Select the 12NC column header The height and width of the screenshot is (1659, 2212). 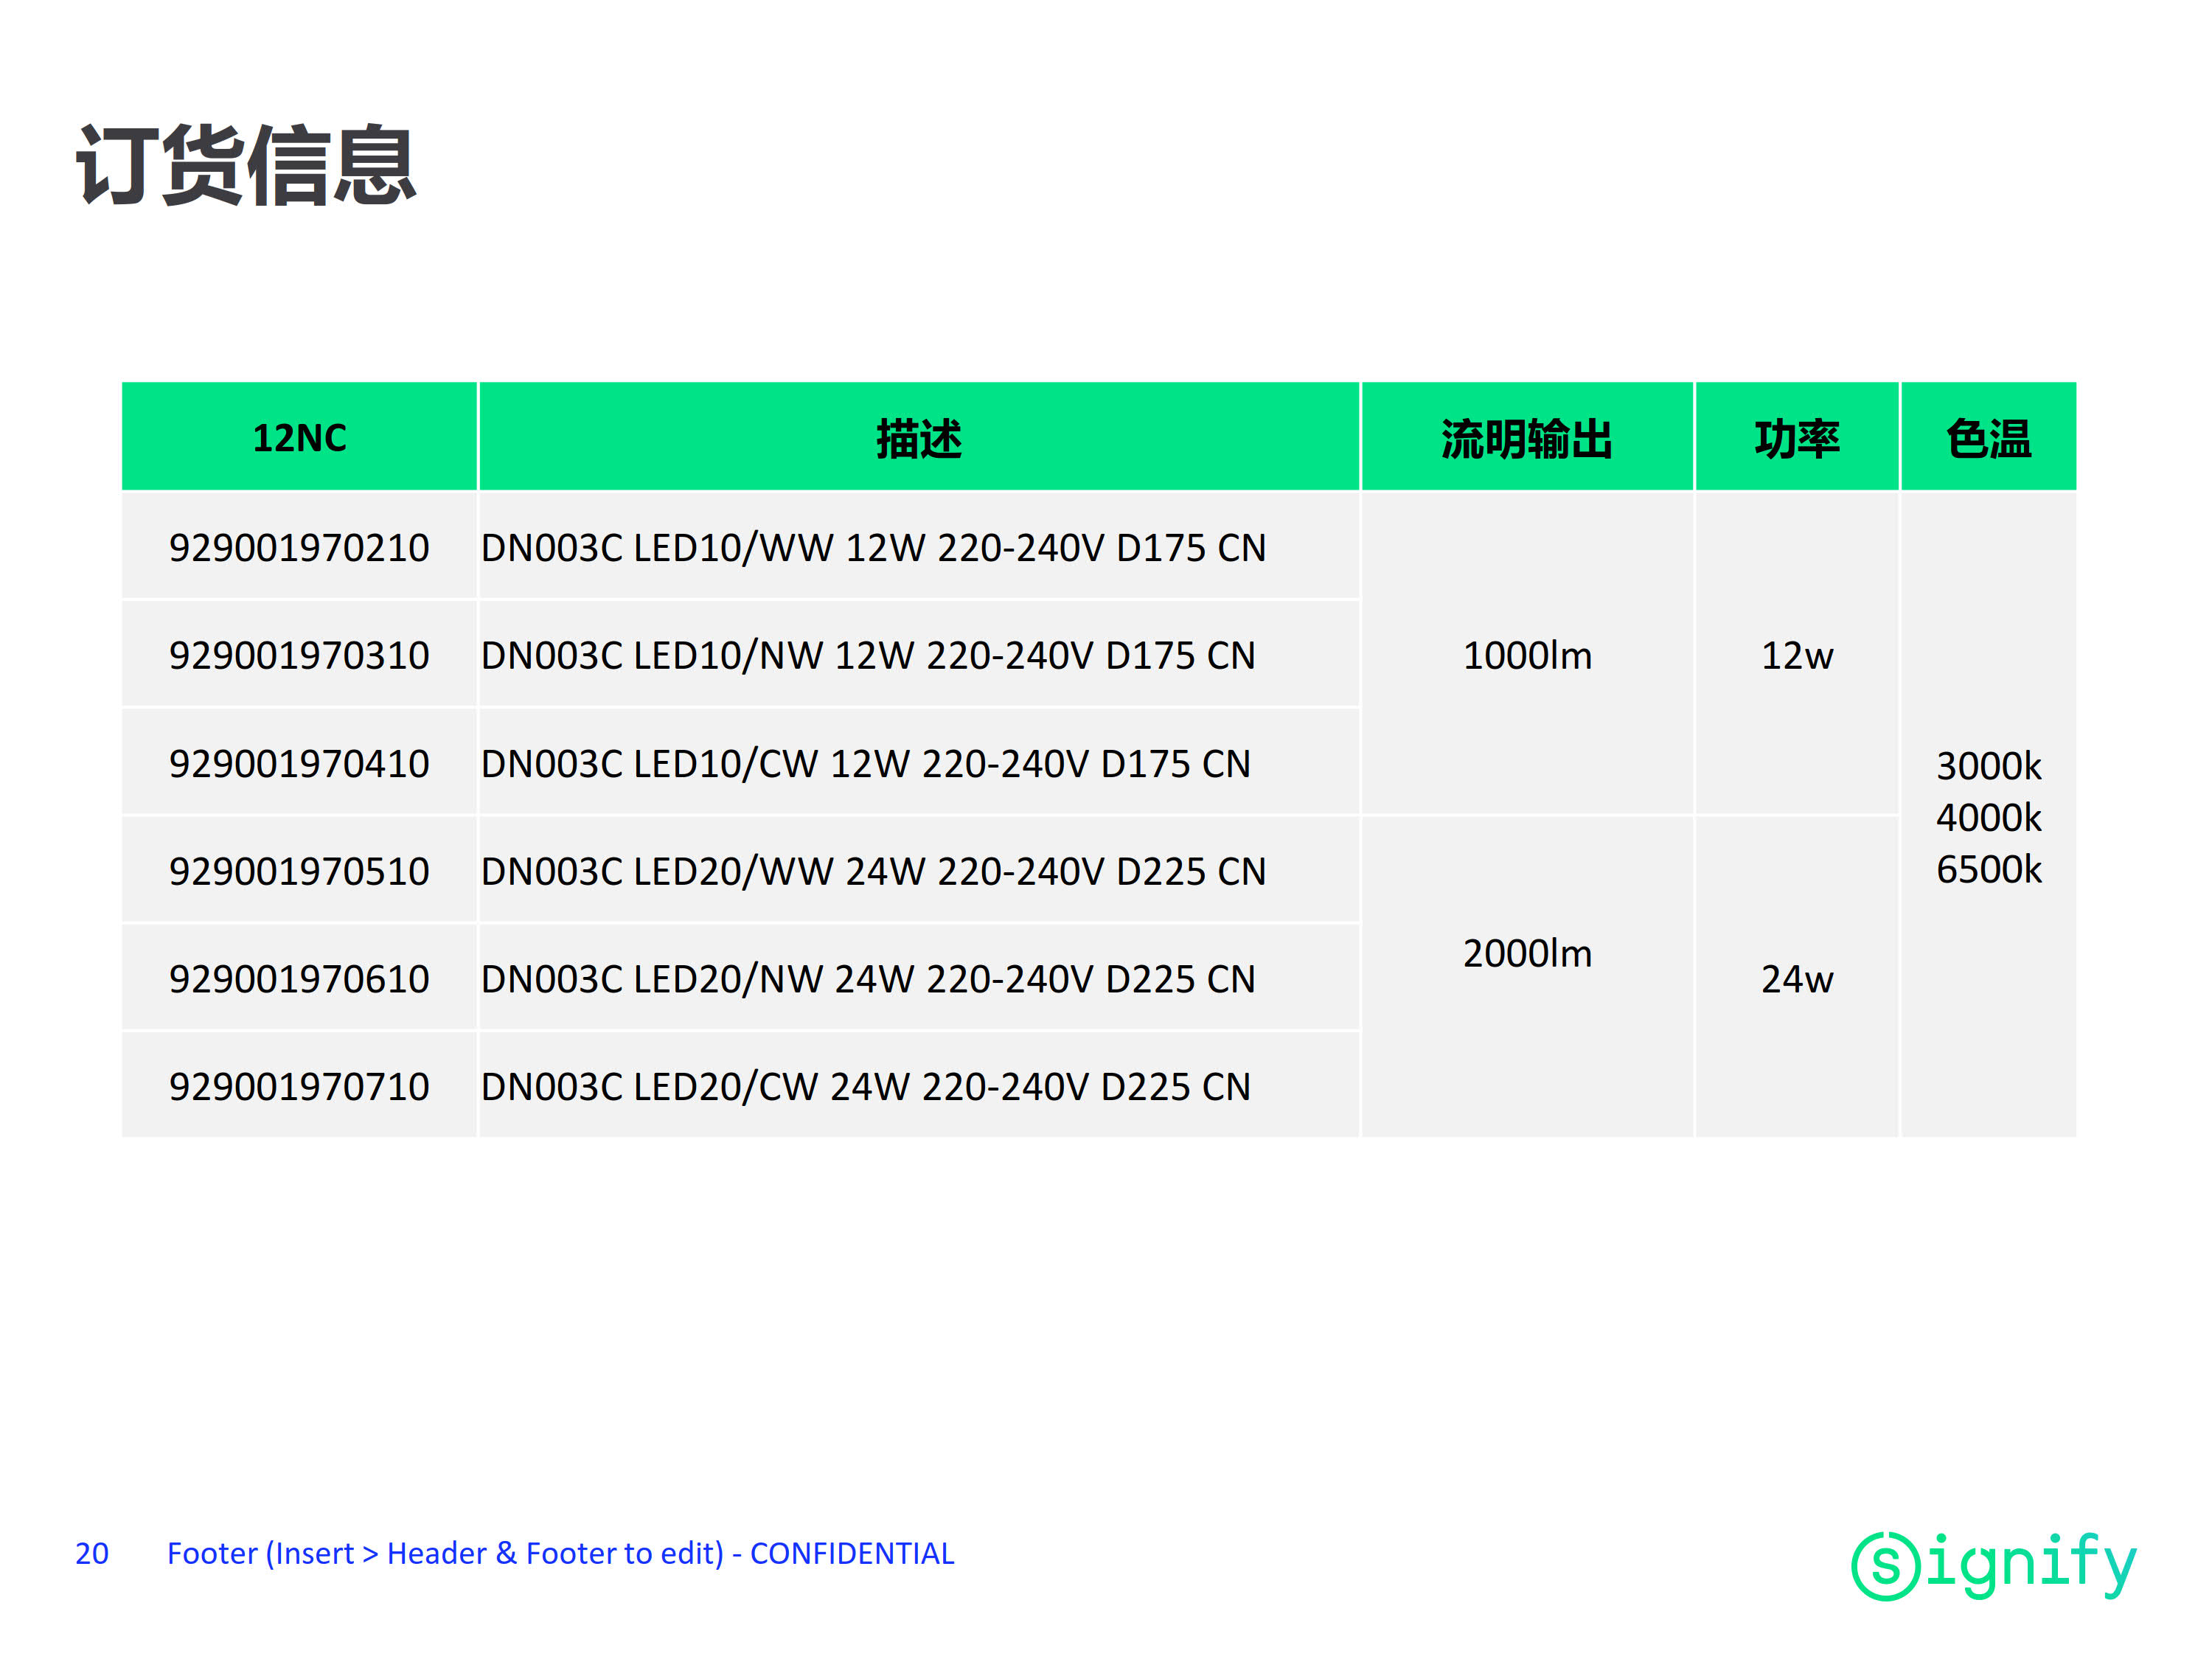coord(299,437)
